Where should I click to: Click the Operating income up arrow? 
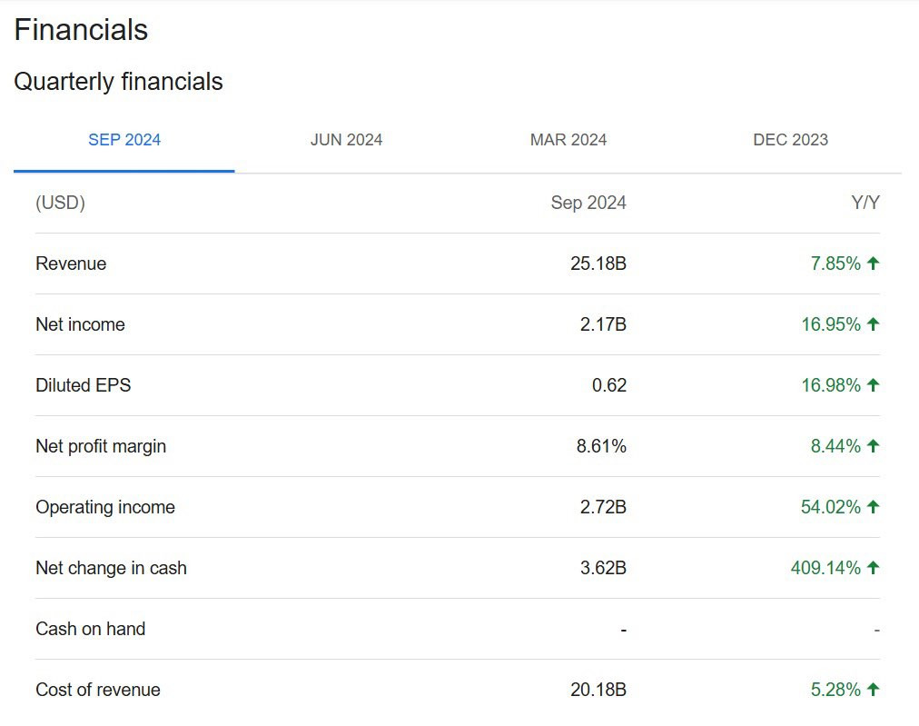tap(873, 507)
